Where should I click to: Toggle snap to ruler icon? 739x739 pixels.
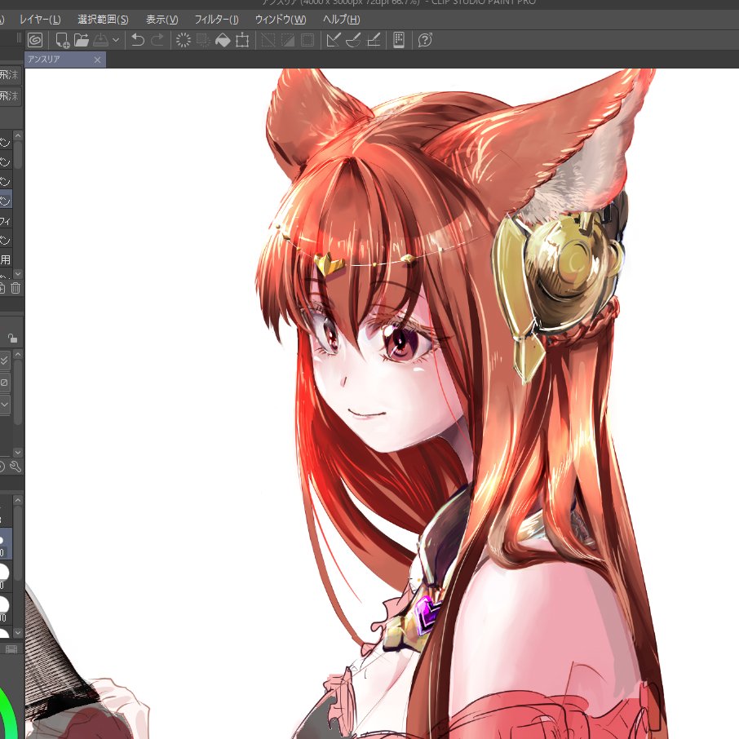(x=334, y=40)
